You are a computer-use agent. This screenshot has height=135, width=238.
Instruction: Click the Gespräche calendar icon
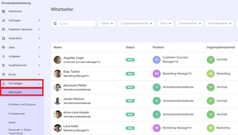coord(4,38)
